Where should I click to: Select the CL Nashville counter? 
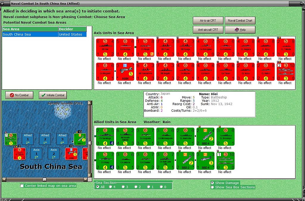pyautogui.click(x=185, y=137)
